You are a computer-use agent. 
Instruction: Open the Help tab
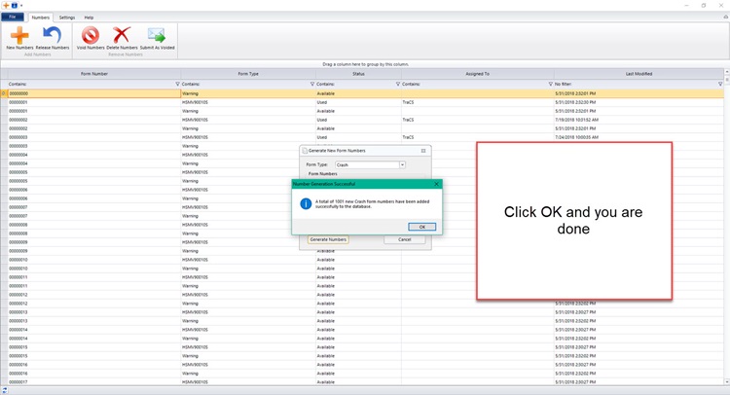[89, 18]
